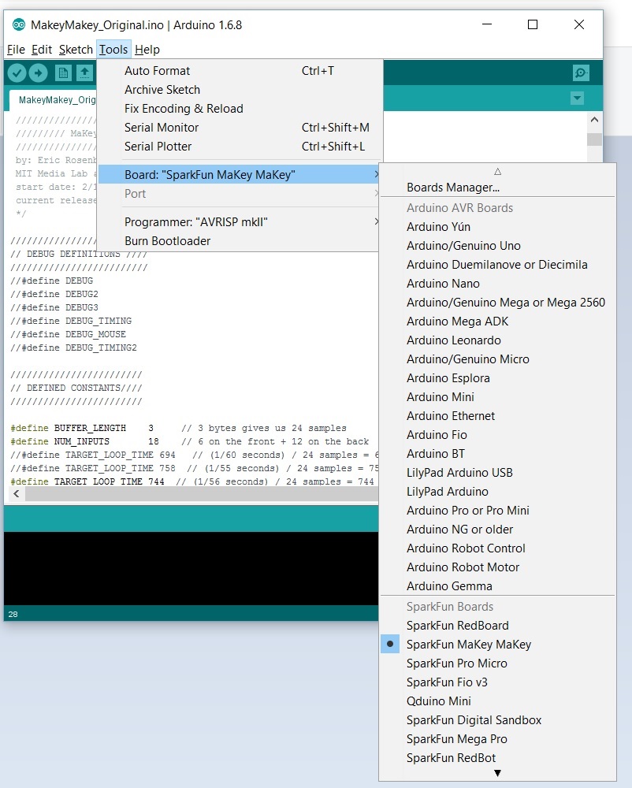Upload the sketch using the arrow icon

[38, 72]
